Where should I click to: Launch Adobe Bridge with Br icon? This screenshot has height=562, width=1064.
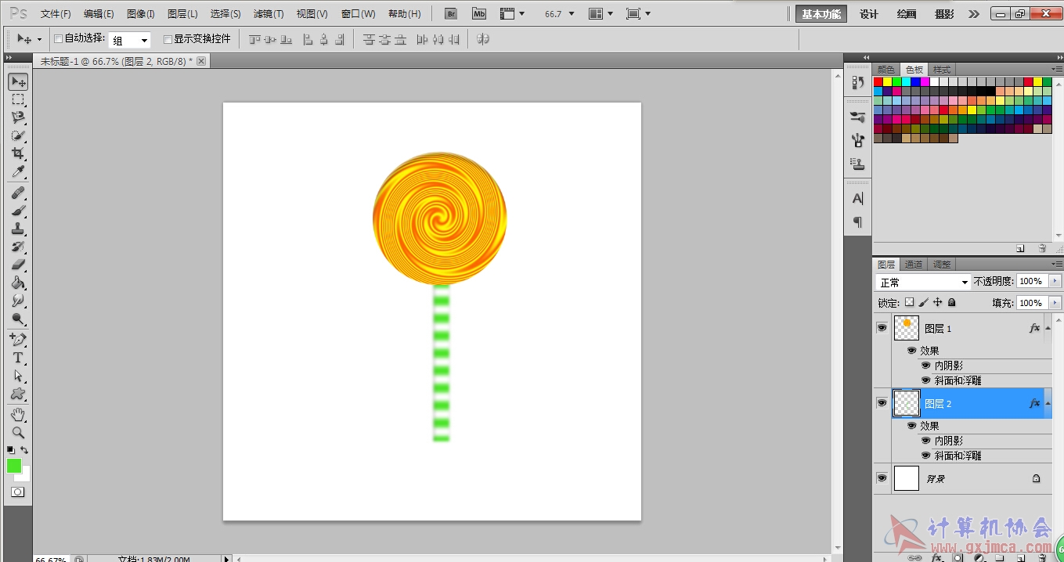tap(451, 13)
